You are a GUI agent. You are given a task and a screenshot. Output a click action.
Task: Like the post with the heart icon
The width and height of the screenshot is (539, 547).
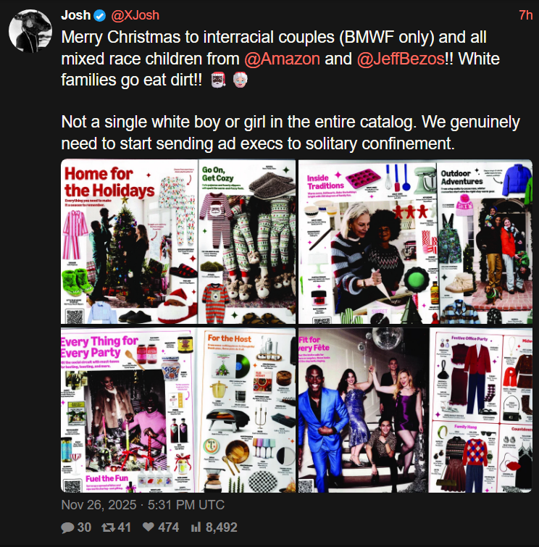tap(149, 527)
